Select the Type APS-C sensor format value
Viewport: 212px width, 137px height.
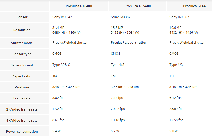tap(61, 65)
